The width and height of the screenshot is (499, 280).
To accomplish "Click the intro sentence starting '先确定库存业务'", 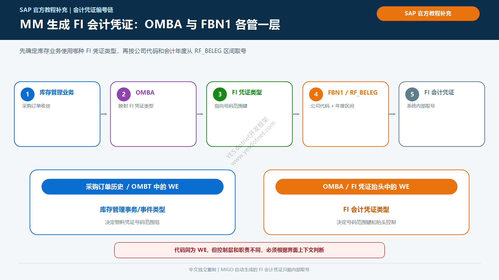I will pos(133,51).
